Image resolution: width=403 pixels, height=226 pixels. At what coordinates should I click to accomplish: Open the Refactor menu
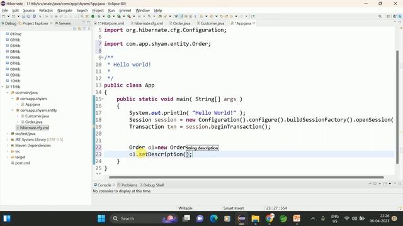[46, 11]
